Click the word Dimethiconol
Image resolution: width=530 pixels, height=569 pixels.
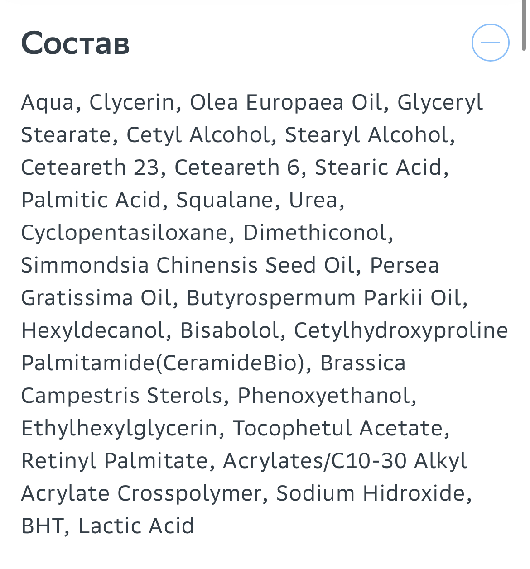point(315,233)
